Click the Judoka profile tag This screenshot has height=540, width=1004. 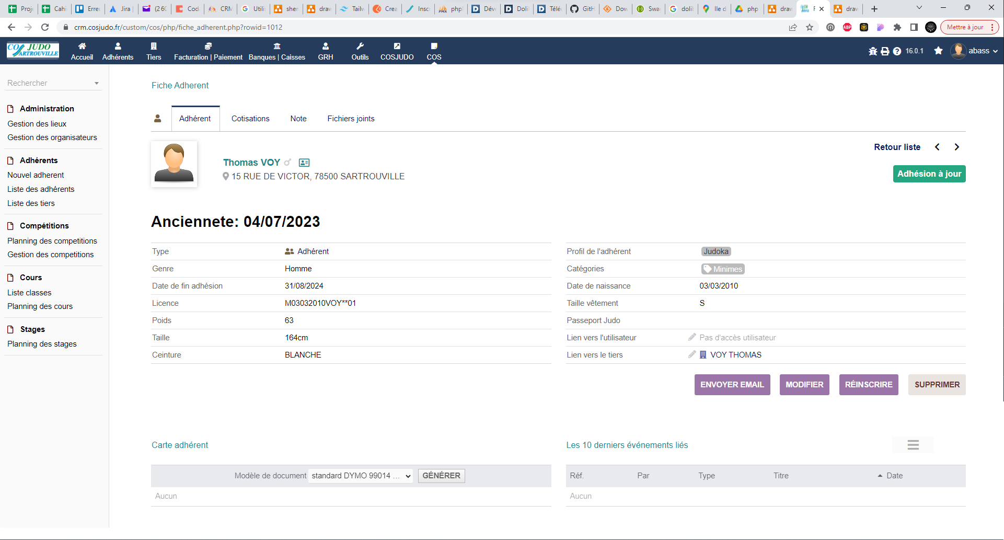coord(716,251)
